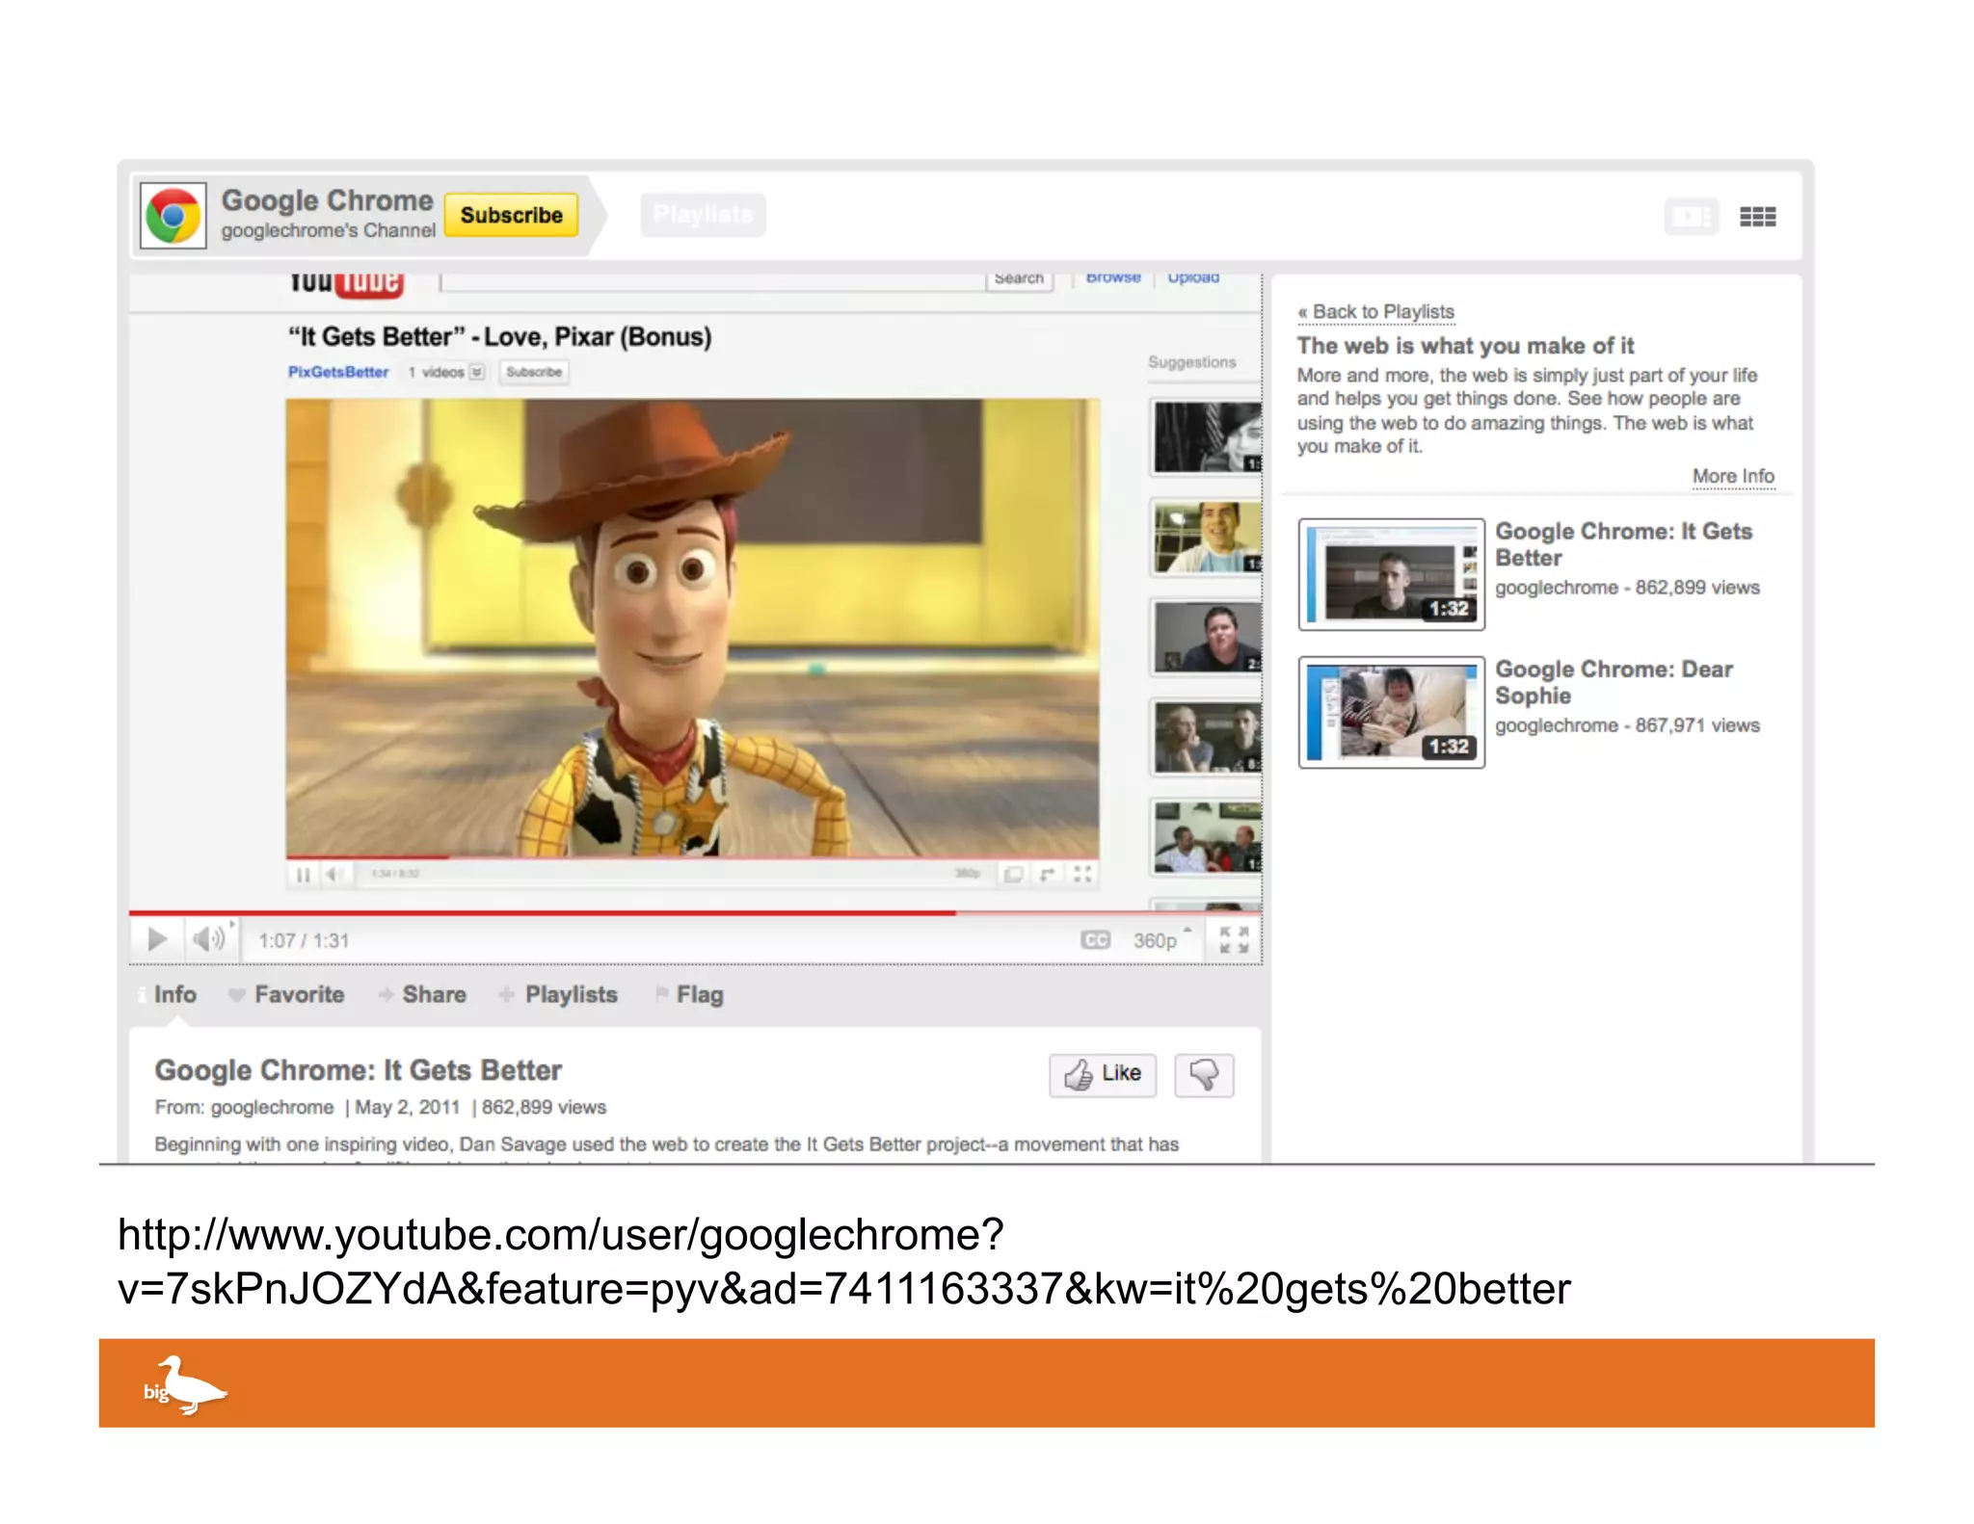This screenshot has height=1524, width=1974.
Task: Open the Info tab below the player
Action: click(168, 994)
